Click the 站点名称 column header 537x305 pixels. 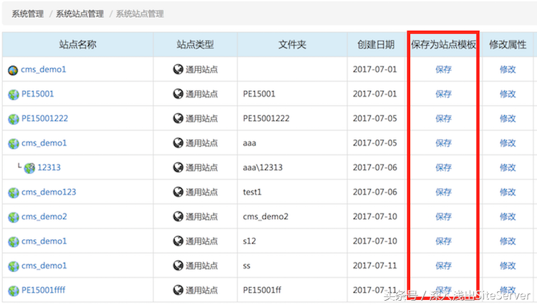pos(78,44)
